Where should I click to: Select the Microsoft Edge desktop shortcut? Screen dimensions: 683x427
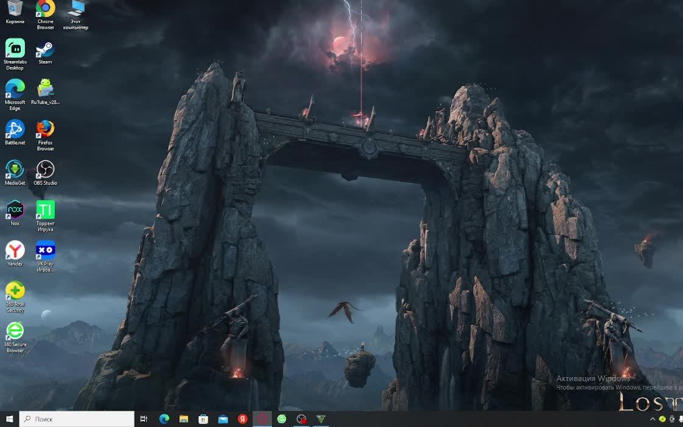click(x=15, y=95)
